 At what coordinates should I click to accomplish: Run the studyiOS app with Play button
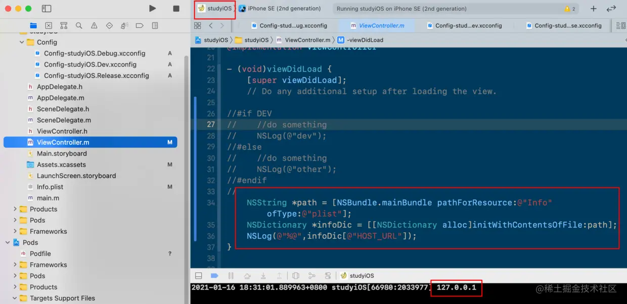pos(152,9)
